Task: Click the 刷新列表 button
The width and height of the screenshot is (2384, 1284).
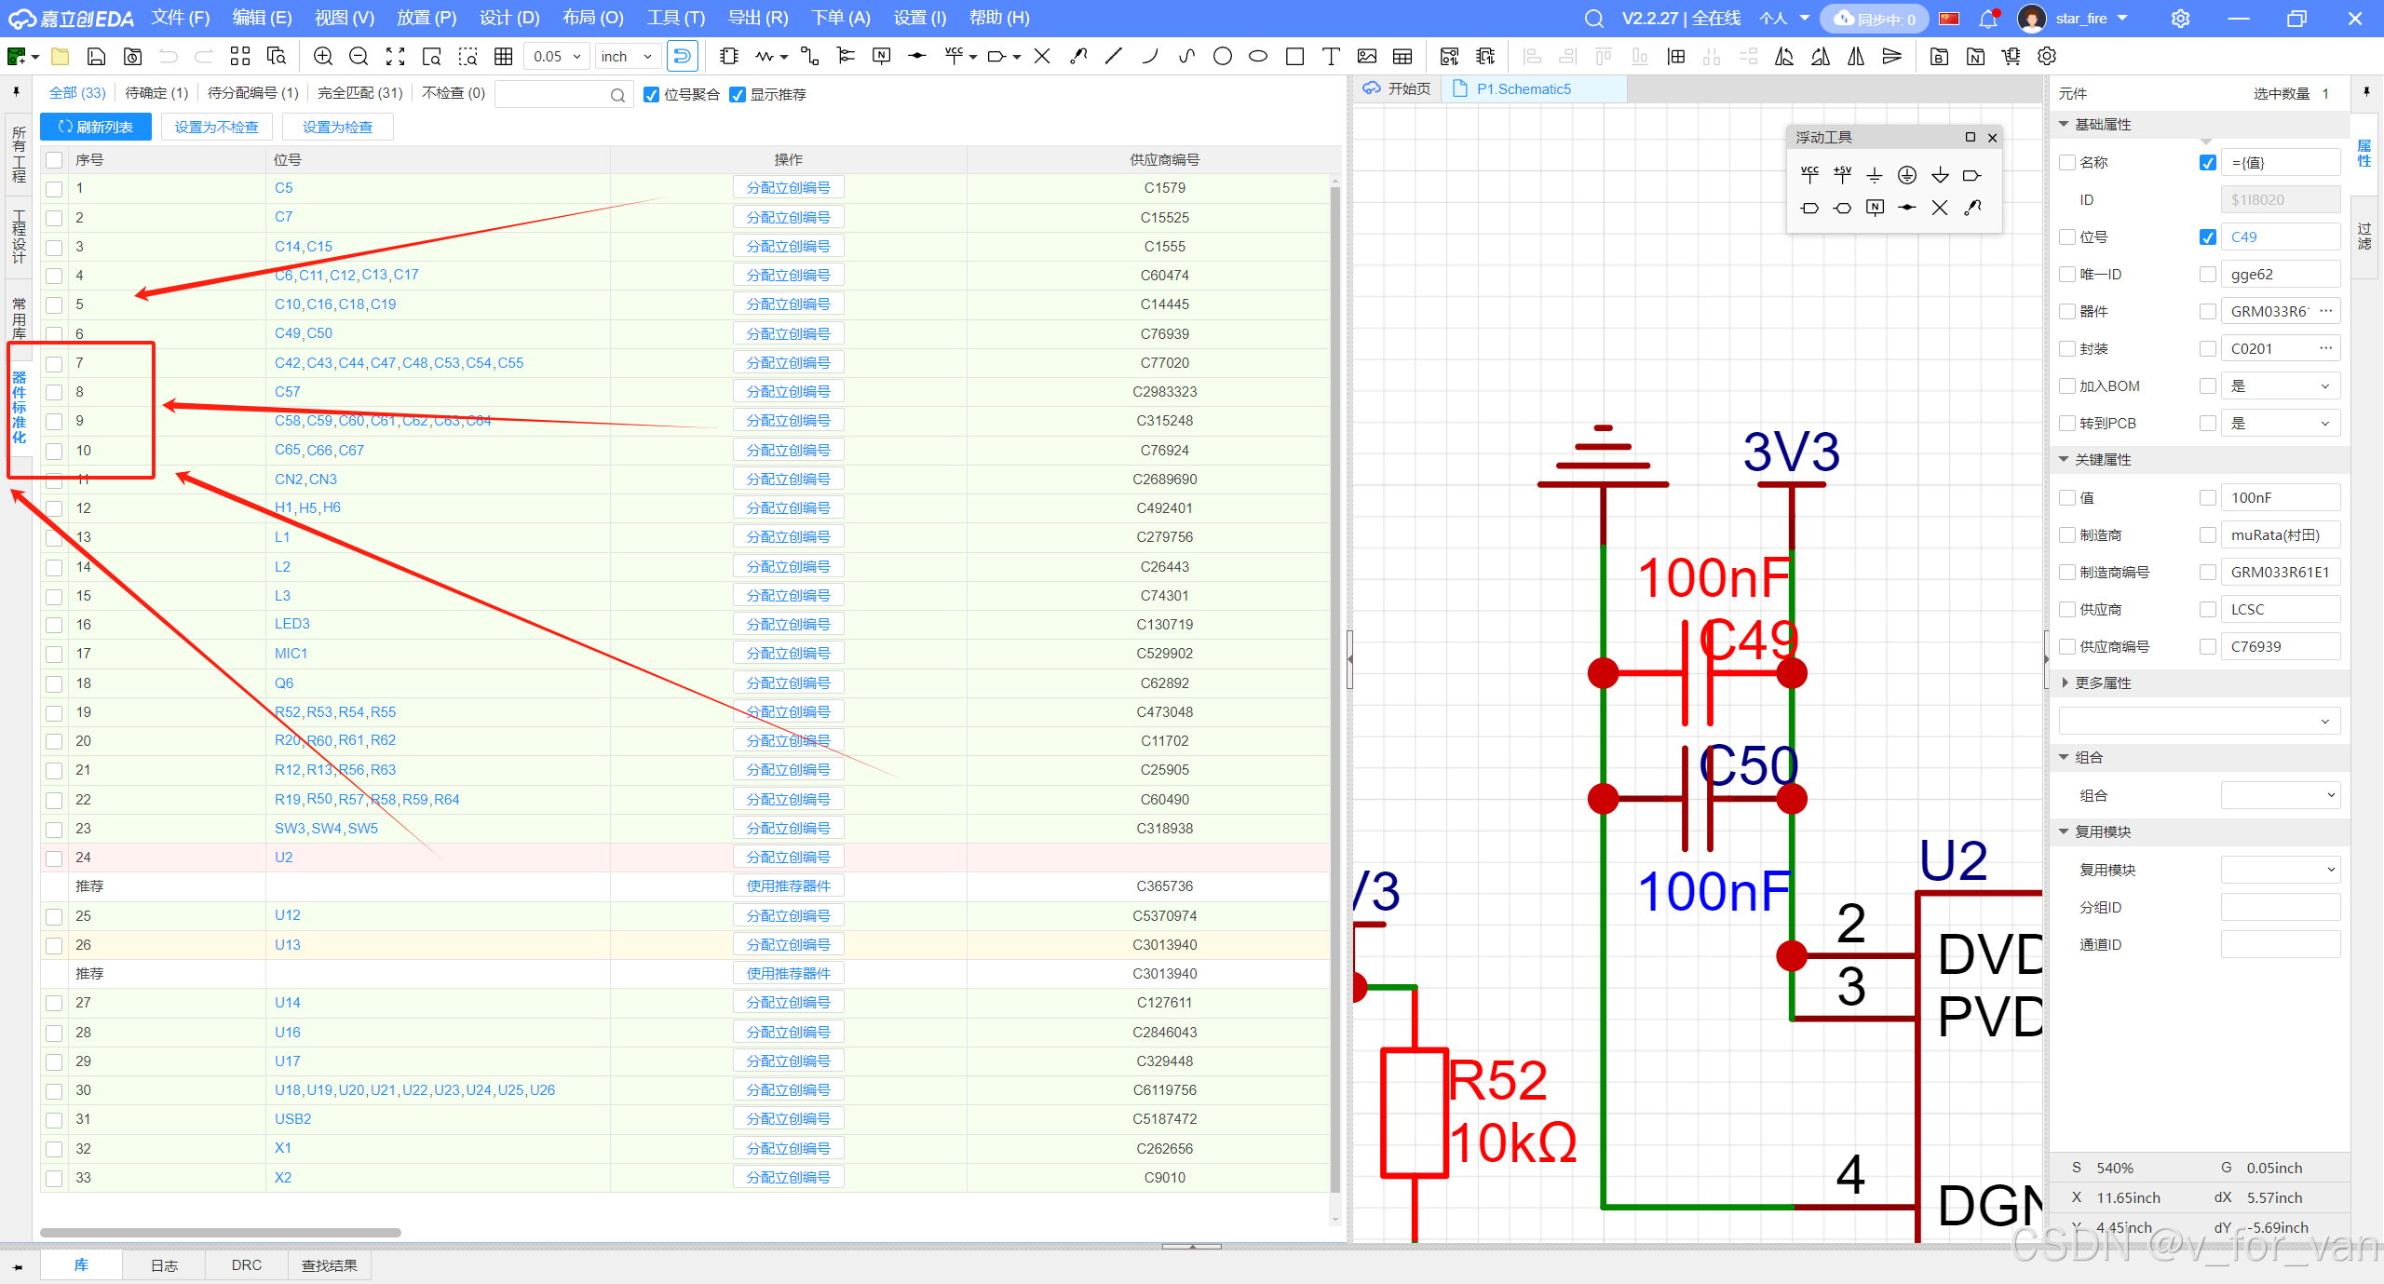Action: [x=96, y=127]
